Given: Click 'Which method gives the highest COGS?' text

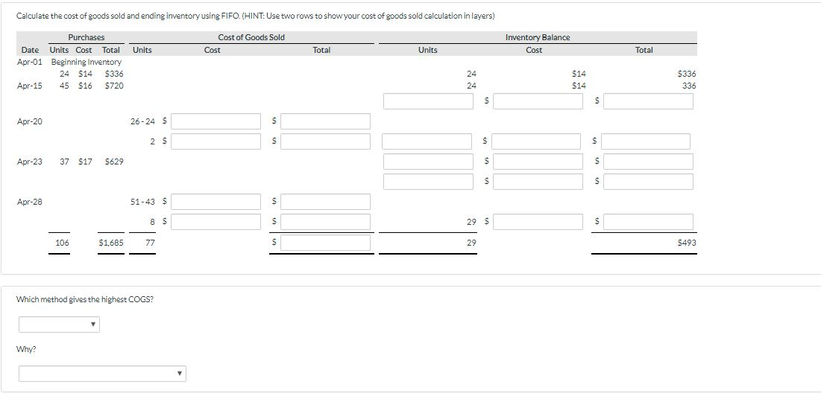Looking at the screenshot, I should [x=85, y=299].
